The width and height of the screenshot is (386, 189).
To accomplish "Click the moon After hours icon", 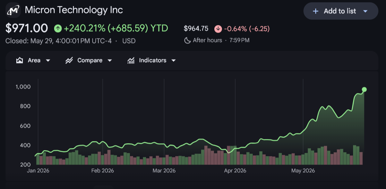I will click(x=188, y=40).
